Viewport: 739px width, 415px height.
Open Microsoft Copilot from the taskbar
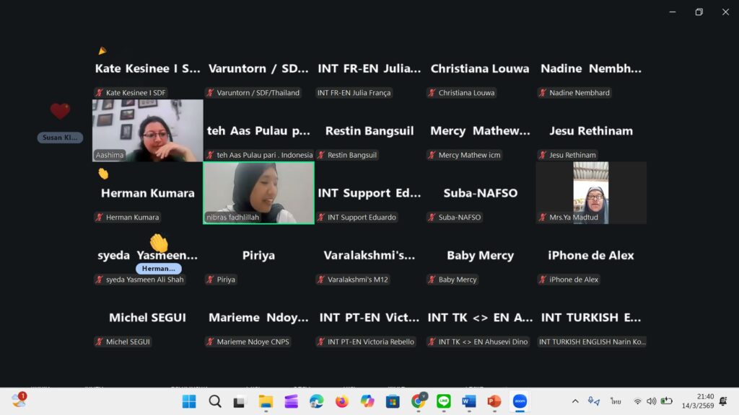tap(367, 401)
